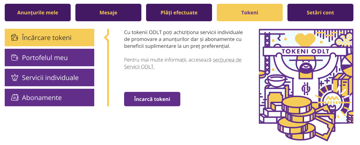The width and height of the screenshot is (360, 145).
Task: Click the glowing lightbulb in the illustration
Action: (x=331, y=98)
